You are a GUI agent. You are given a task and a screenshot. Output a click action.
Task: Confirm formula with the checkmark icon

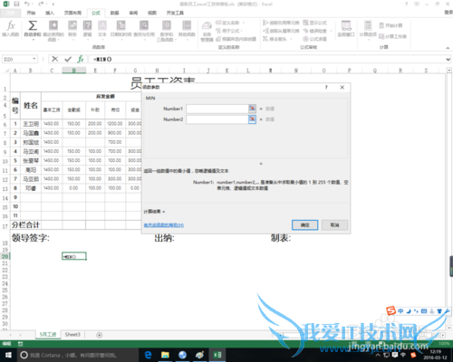pyautogui.click(x=68, y=59)
